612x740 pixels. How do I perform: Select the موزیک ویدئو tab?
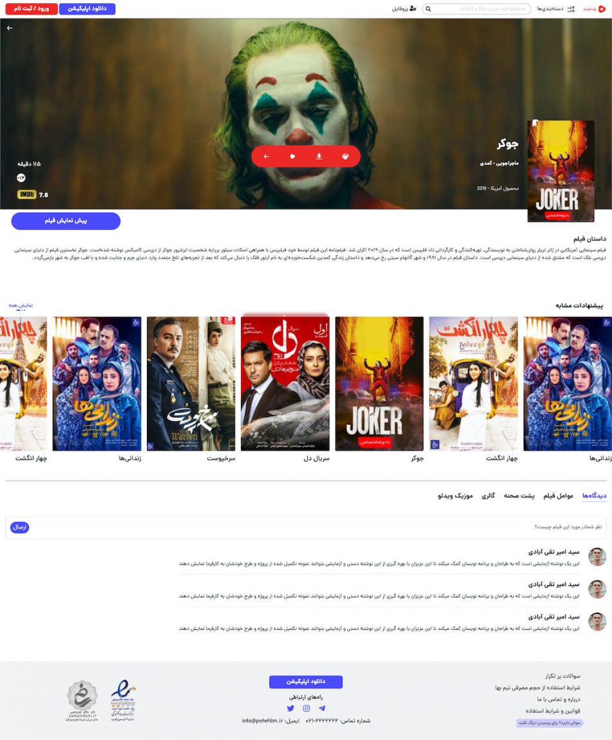[455, 495]
